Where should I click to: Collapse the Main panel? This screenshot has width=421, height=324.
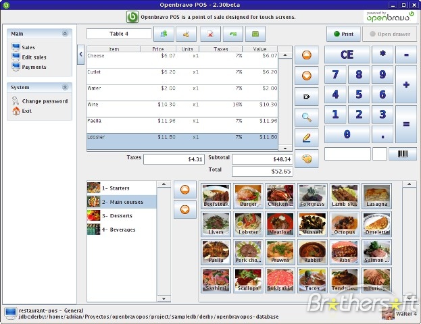click(x=65, y=34)
